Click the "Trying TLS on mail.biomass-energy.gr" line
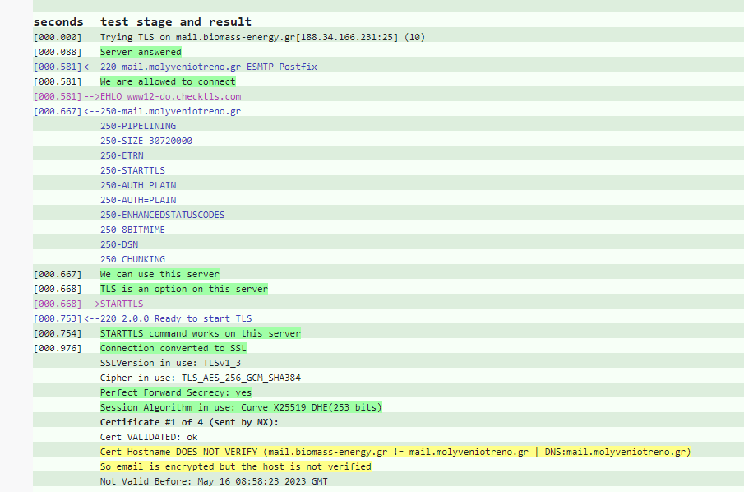Image resolution: width=744 pixels, height=492 pixels. coord(262,37)
